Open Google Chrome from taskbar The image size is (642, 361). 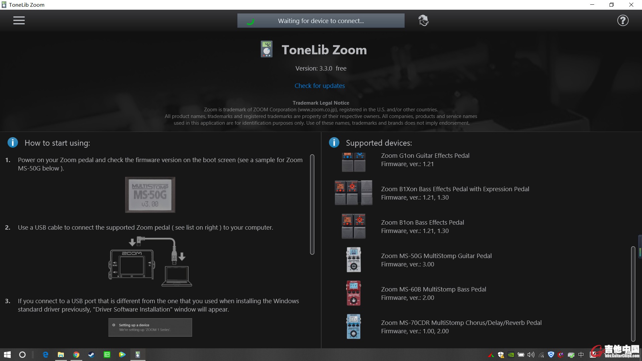76,355
